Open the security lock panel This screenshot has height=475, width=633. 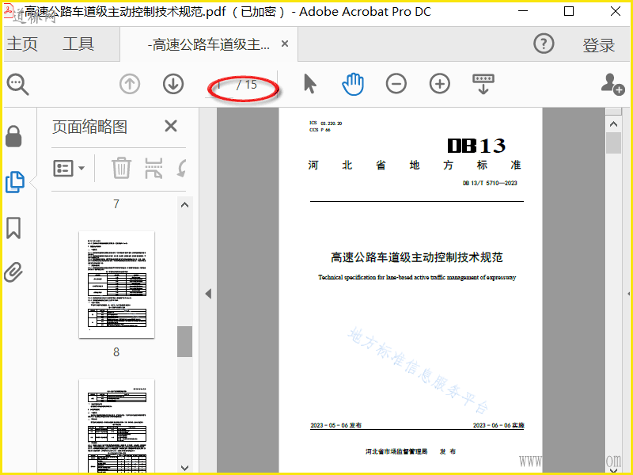pyautogui.click(x=13, y=136)
